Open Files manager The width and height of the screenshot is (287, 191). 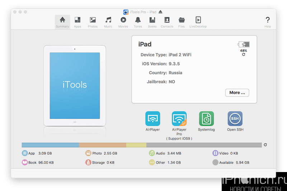coord(182,22)
